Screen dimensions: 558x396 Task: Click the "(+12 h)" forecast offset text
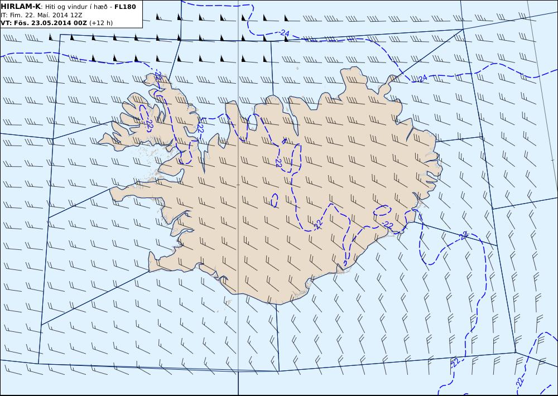101,23
